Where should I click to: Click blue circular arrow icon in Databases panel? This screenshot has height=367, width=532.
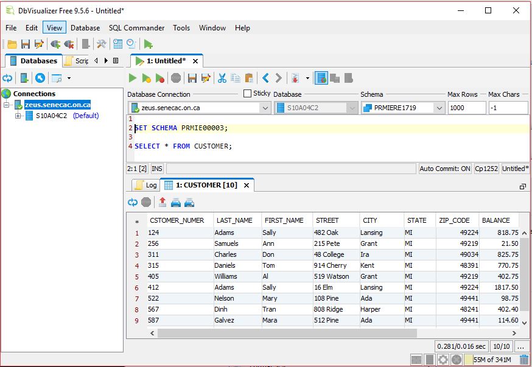(40, 79)
